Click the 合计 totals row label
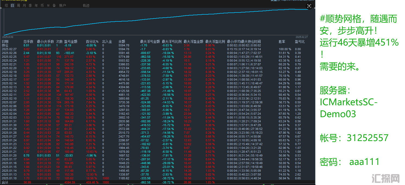This screenshot has width=405, height=185. coord(5,182)
